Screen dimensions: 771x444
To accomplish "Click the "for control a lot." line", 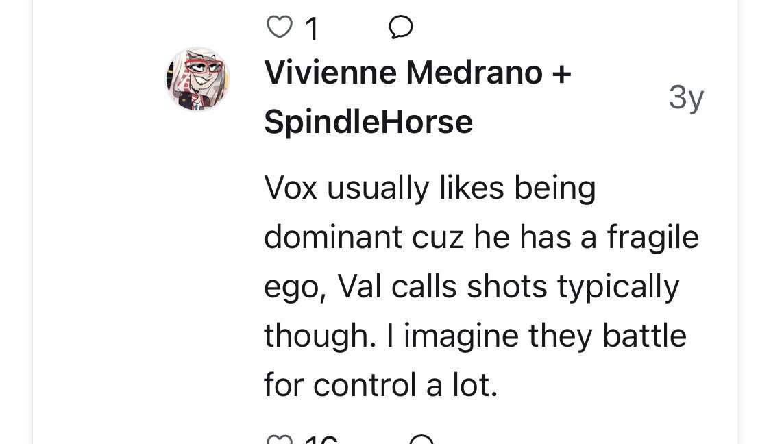I will (x=380, y=385).
